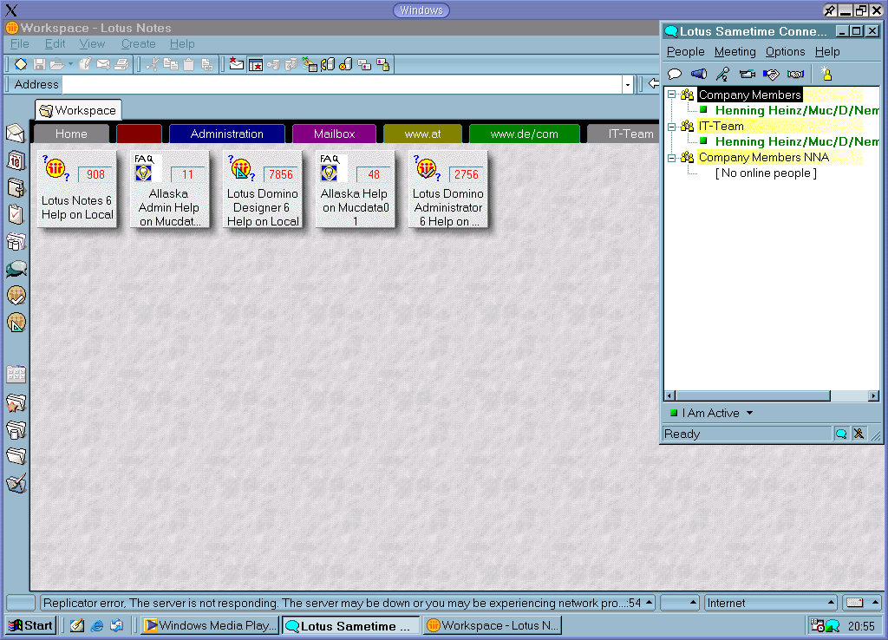Click the Sametime video camera icon
This screenshot has height=640, width=888.
coord(747,74)
